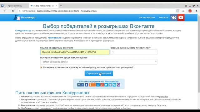Click the Konkurzilla mascot logo
Image resolution: width=200 pixels, height=112 pixels.
17,17
